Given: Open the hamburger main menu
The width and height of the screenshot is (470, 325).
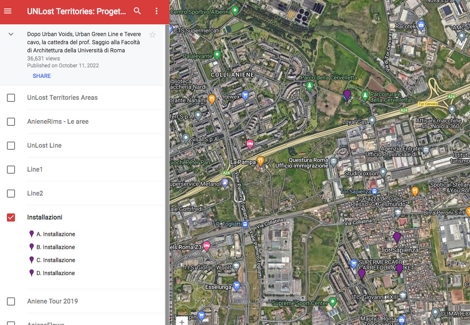Looking at the screenshot, I should pos(8,11).
